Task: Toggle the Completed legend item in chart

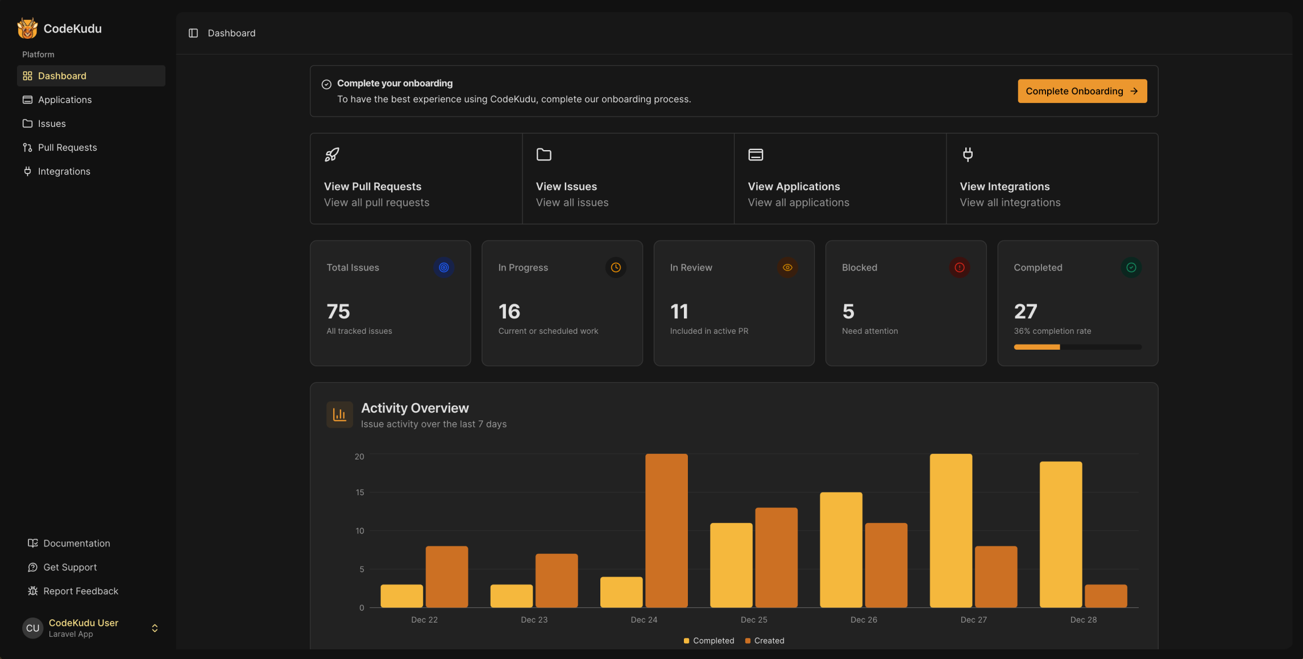Action: pos(709,641)
